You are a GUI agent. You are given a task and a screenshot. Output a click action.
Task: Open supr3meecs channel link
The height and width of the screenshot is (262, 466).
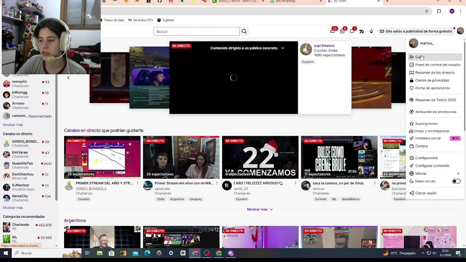(324, 46)
